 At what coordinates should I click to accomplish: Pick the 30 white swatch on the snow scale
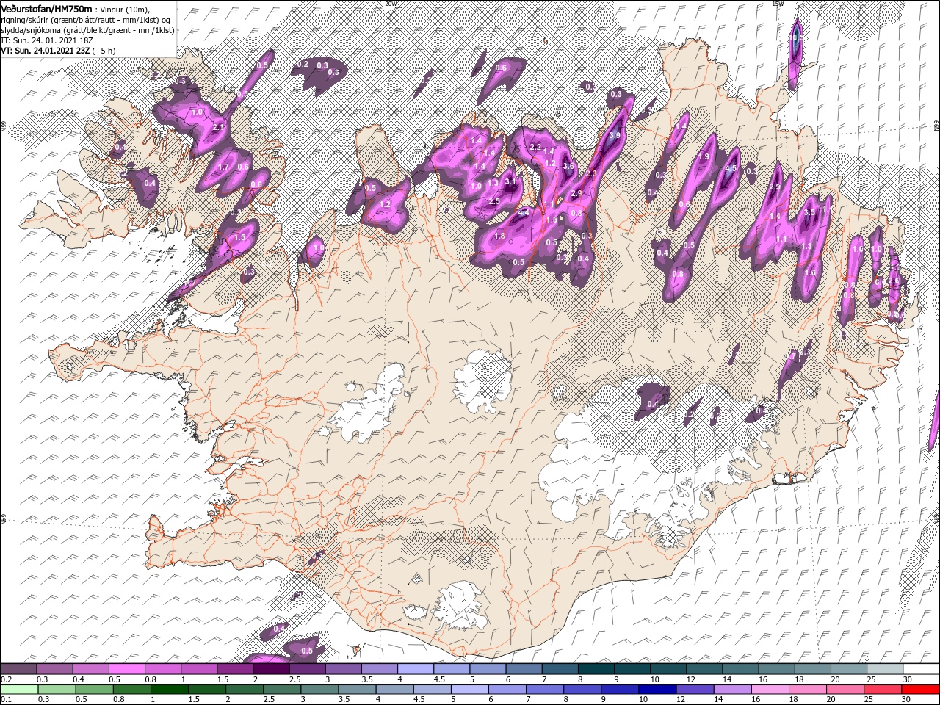920,669
